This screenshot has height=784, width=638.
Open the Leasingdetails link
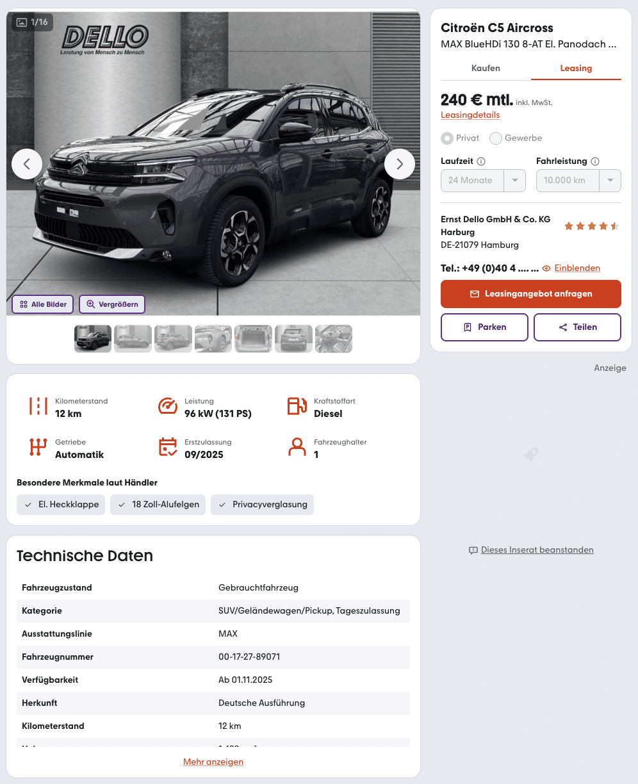tap(470, 115)
